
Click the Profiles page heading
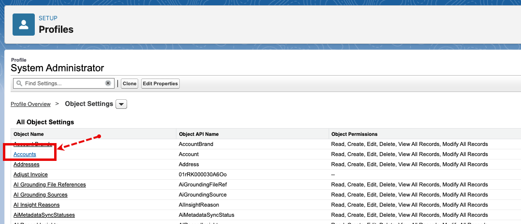56,29
